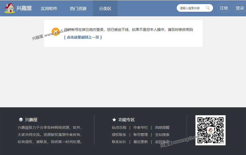246x155 pixels.
Task: Click the 全站搜索 footer link
Action: tap(162, 135)
